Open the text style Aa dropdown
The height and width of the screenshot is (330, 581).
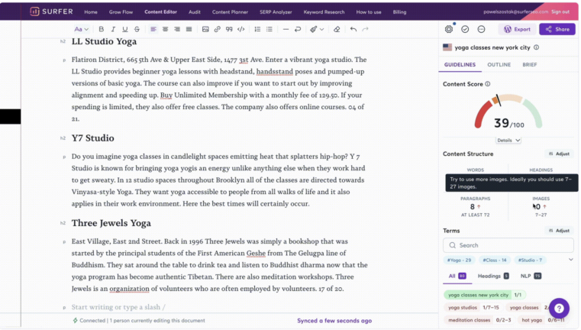(81, 29)
